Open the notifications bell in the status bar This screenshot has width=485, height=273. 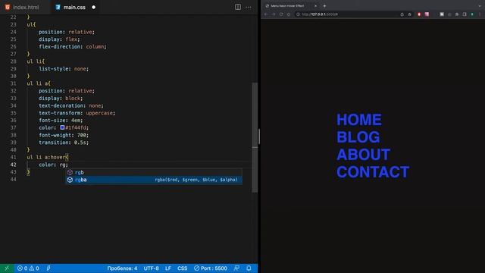point(249,268)
